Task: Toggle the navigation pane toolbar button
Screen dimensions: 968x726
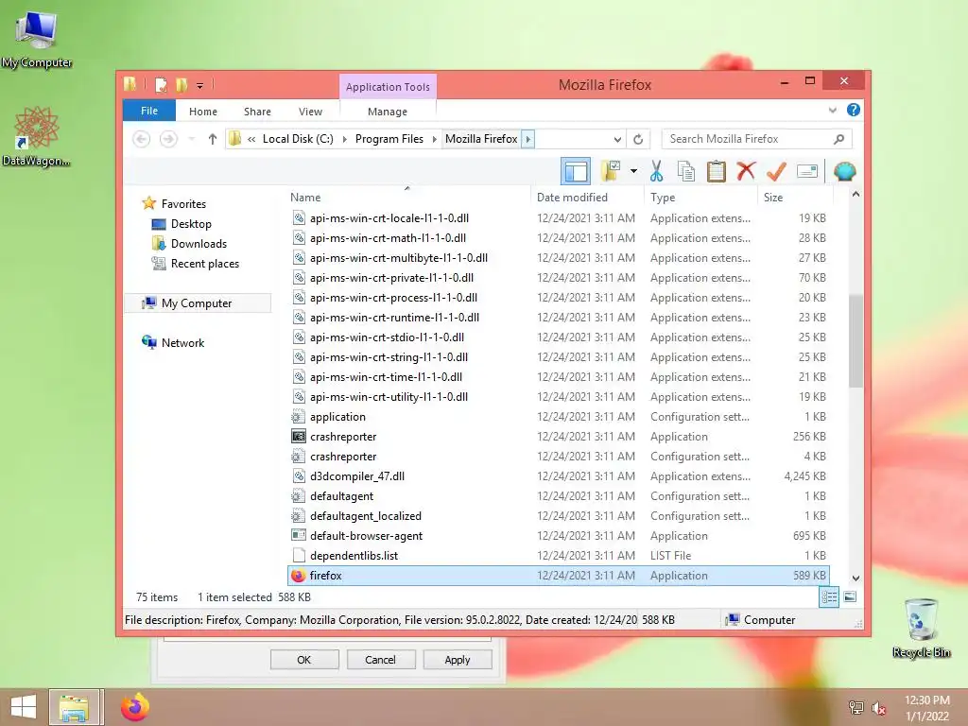Action: click(576, 171)
